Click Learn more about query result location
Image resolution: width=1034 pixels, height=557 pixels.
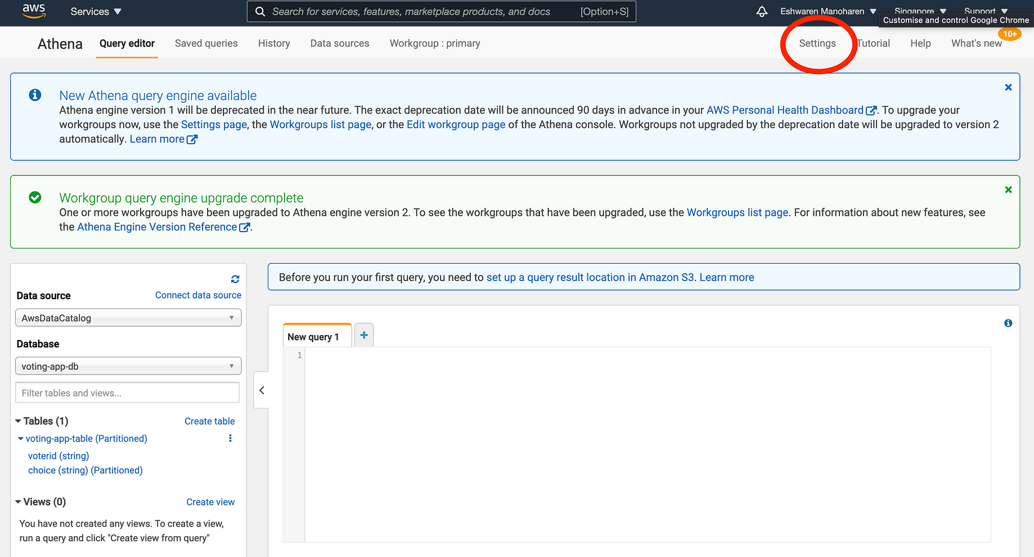pyautogui.click(x=727, y=277)
